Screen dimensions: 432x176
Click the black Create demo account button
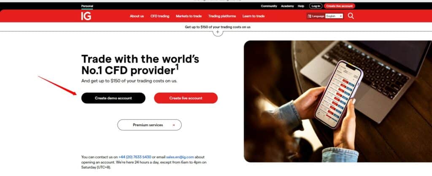pyautogui.click(x=113, y=98)
